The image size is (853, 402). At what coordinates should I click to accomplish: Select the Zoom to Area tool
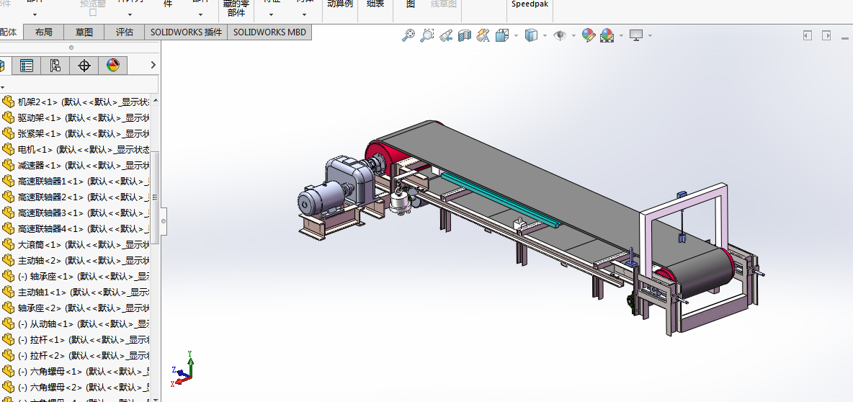(427, 35)
